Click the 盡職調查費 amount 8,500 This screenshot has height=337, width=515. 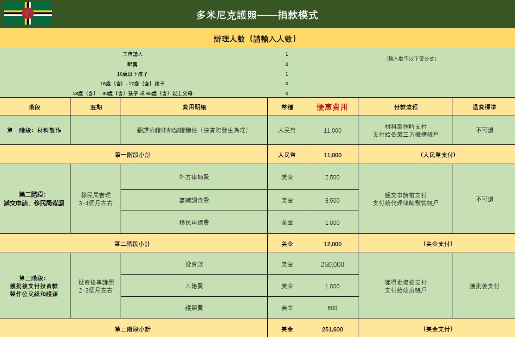pos(332,201)
